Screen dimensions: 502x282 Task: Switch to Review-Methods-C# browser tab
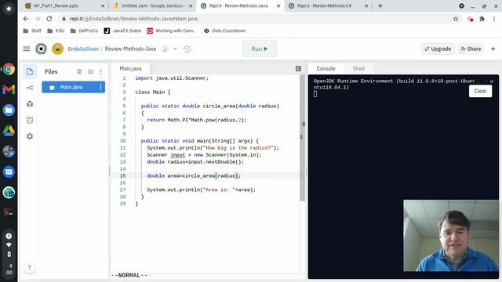pyautogui.click(x=328, y=5)
